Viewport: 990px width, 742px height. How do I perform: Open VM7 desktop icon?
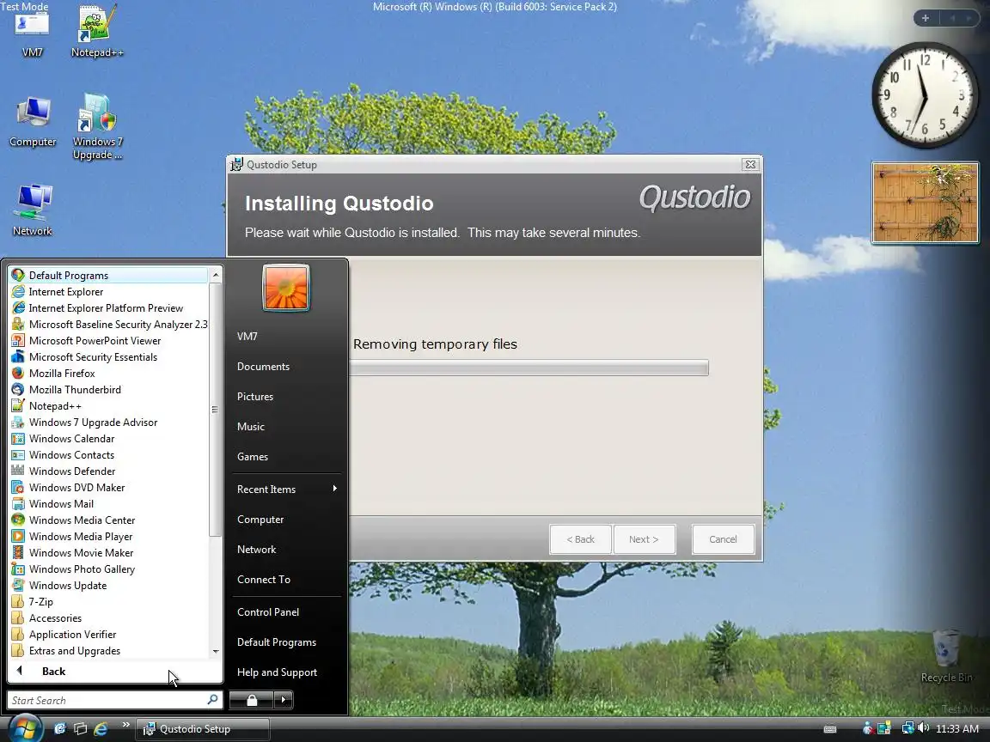32,34
